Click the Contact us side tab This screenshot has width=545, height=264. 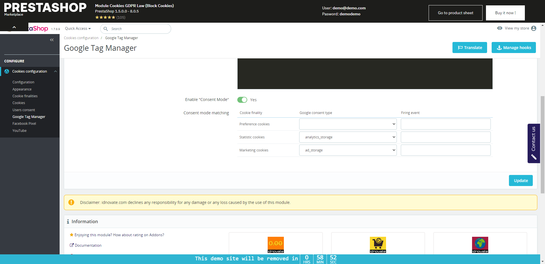[x=534, y=143]
